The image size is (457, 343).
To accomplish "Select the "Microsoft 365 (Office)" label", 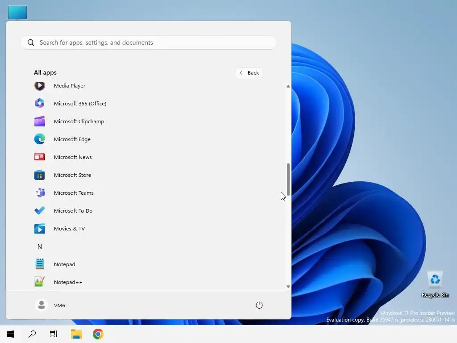I will click(80, 104).
